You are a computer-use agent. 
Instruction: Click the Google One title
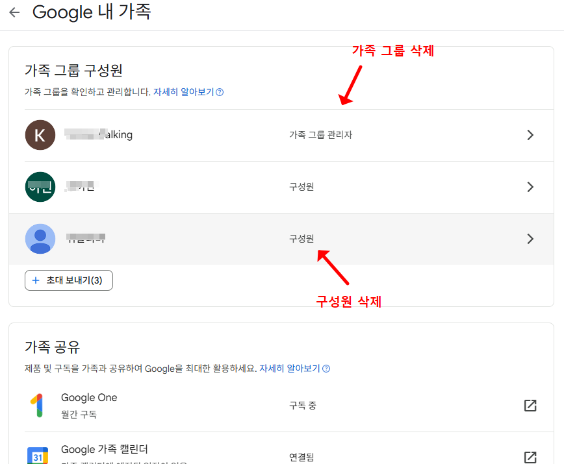(x=89, y=398)
